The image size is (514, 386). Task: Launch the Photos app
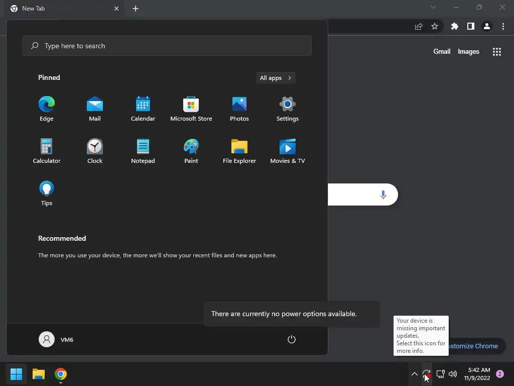(239, 109)
